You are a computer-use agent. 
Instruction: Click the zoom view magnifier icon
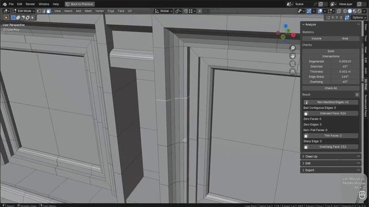click(x=292, y=48)
